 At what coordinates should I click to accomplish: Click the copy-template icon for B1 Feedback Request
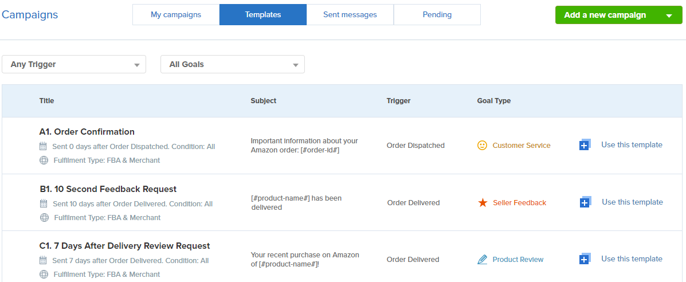tap(585, 202)
